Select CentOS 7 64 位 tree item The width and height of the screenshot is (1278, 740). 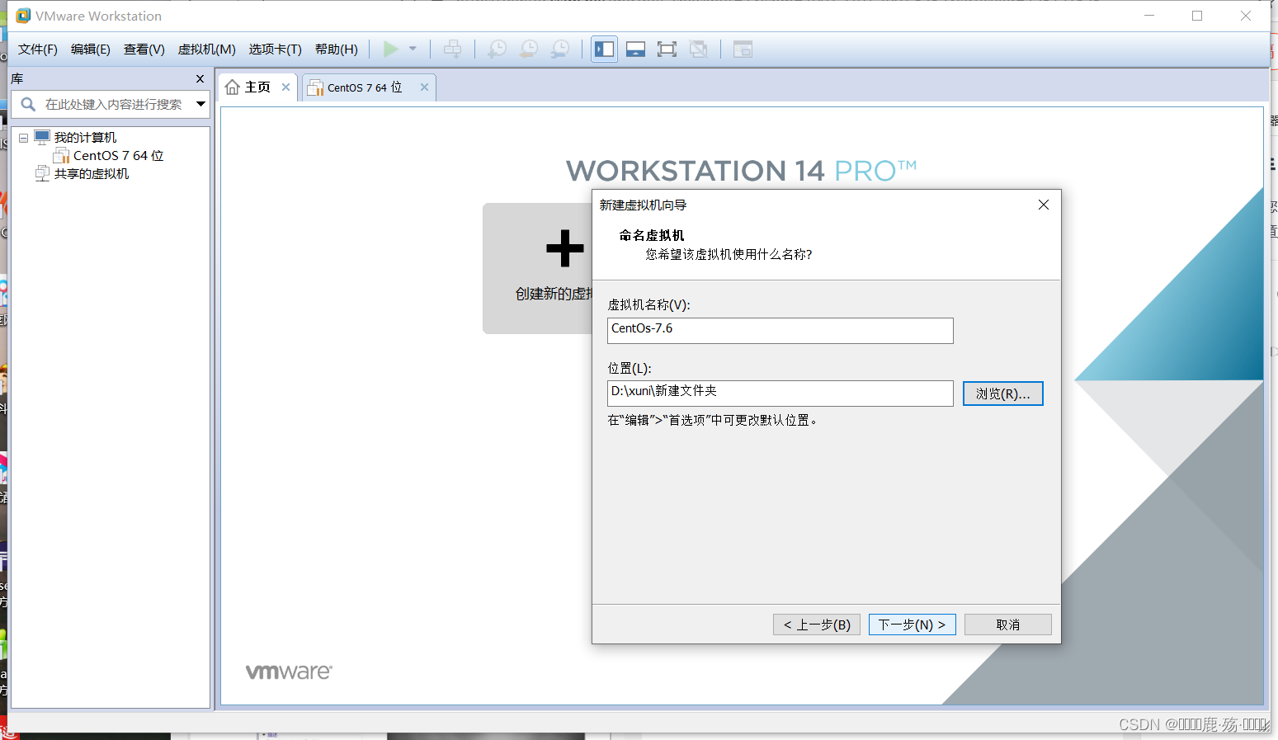tap(118, 156)
